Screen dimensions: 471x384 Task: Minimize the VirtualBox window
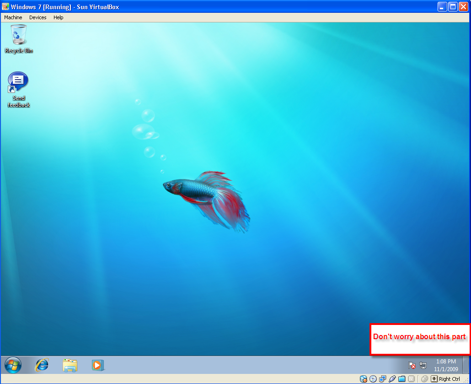click(442, 6)
